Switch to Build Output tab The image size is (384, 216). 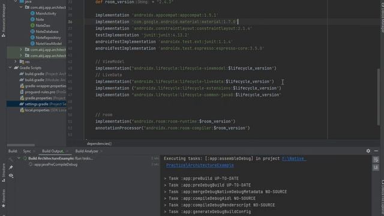coord(52,151)
